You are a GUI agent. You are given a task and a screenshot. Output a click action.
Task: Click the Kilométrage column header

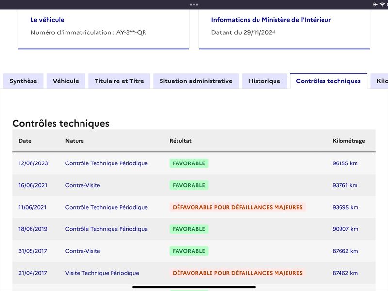pos(349,141)
